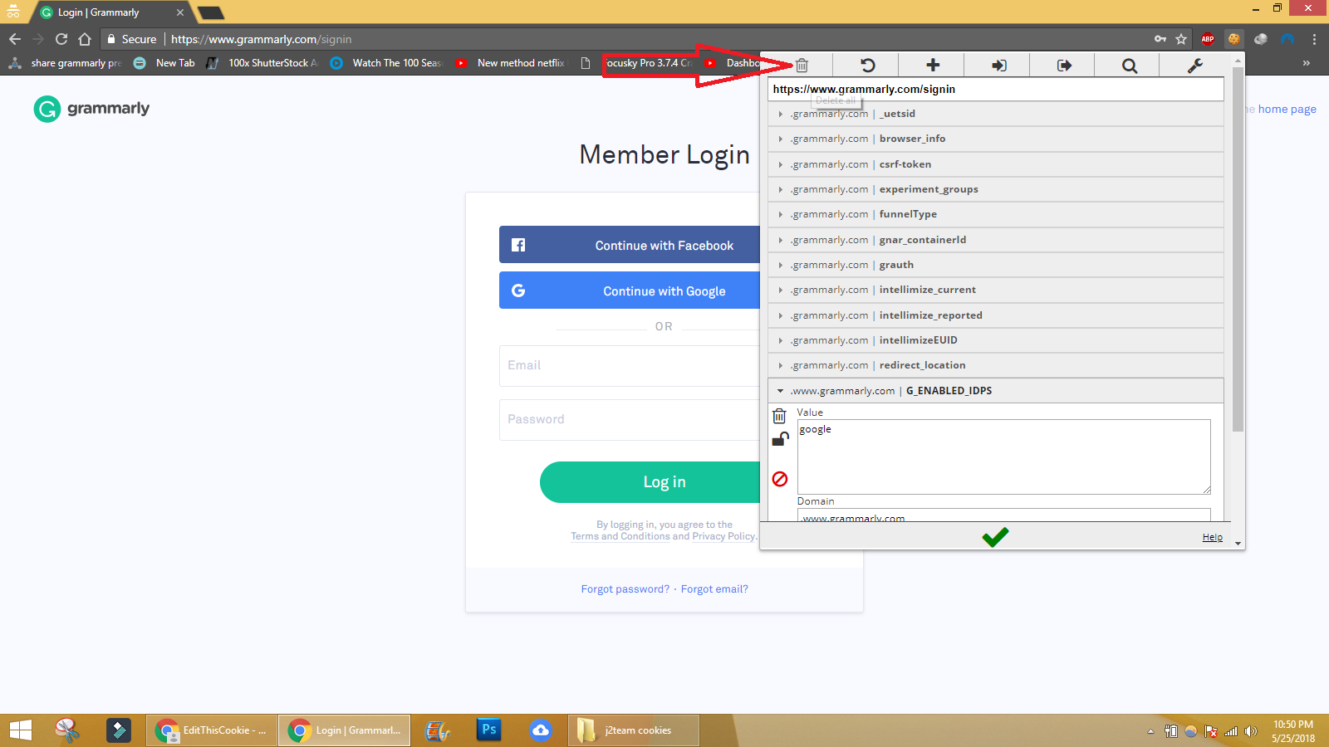Image resolution: width=1329 pixels, height=747 pixels.
Task: Click the cookie popup vertical scrollbar
Action: (x=1238, y=249)
